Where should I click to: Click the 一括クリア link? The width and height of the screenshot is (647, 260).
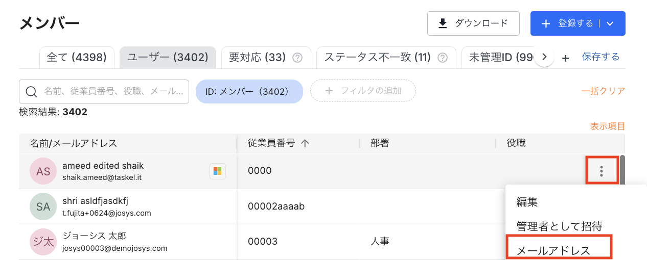click(603, 91)
